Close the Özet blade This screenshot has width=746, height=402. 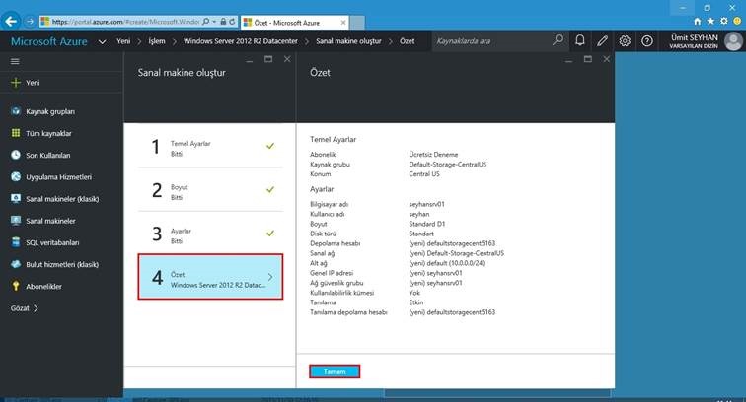(606, 59)
